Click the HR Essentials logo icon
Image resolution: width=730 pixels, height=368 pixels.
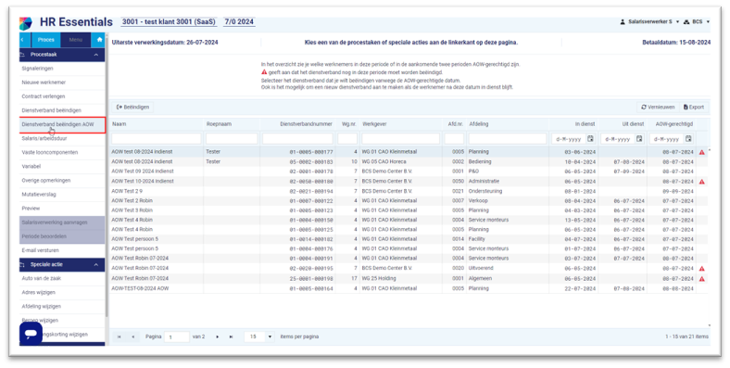(26, 23)
